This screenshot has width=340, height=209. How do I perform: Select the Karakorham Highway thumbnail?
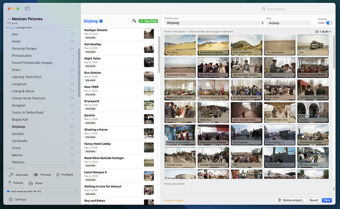[x=213, y=45]
